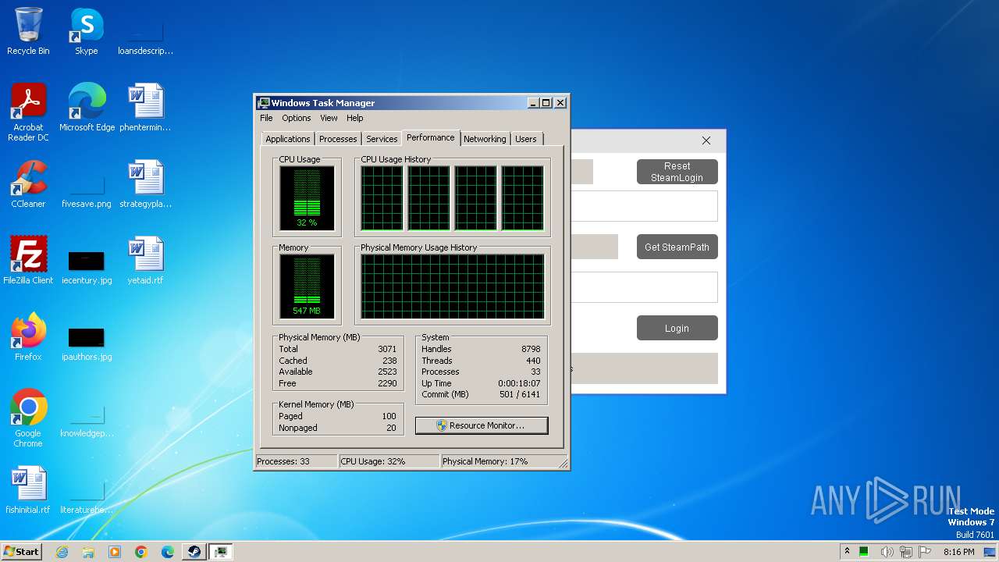The height and width of the screenshot is (562, 999).
Task: Click the Get SteamPath button
Action: coord(677,247)
